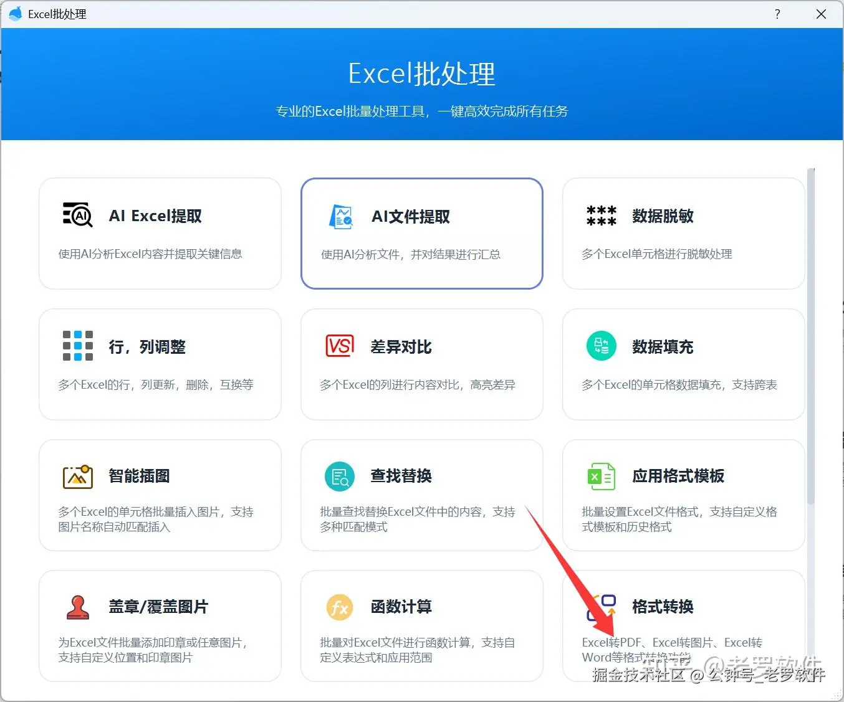Open the 盖章/覆盖图片 heading

(x=158, y=607)
